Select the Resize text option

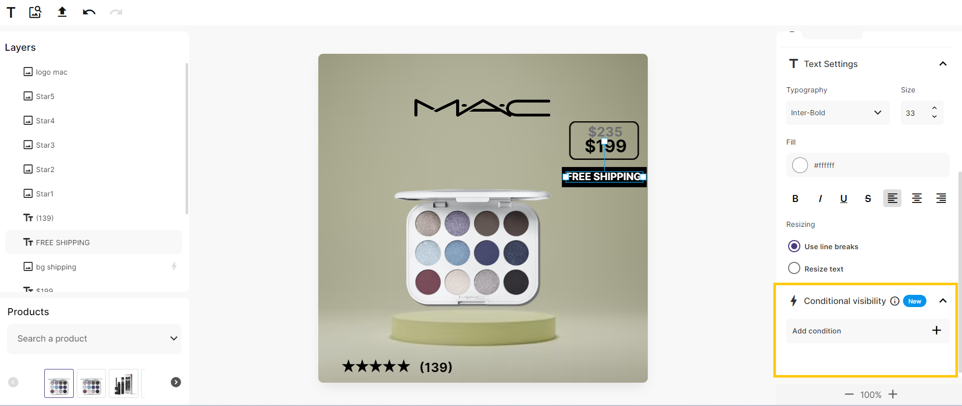(x=794, y=268)
